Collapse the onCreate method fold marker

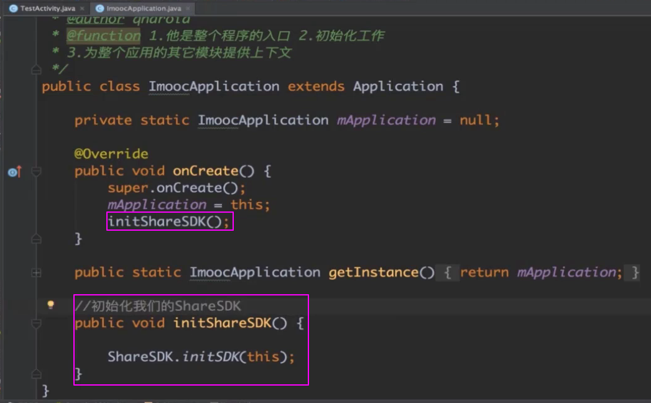click(36, 171)
